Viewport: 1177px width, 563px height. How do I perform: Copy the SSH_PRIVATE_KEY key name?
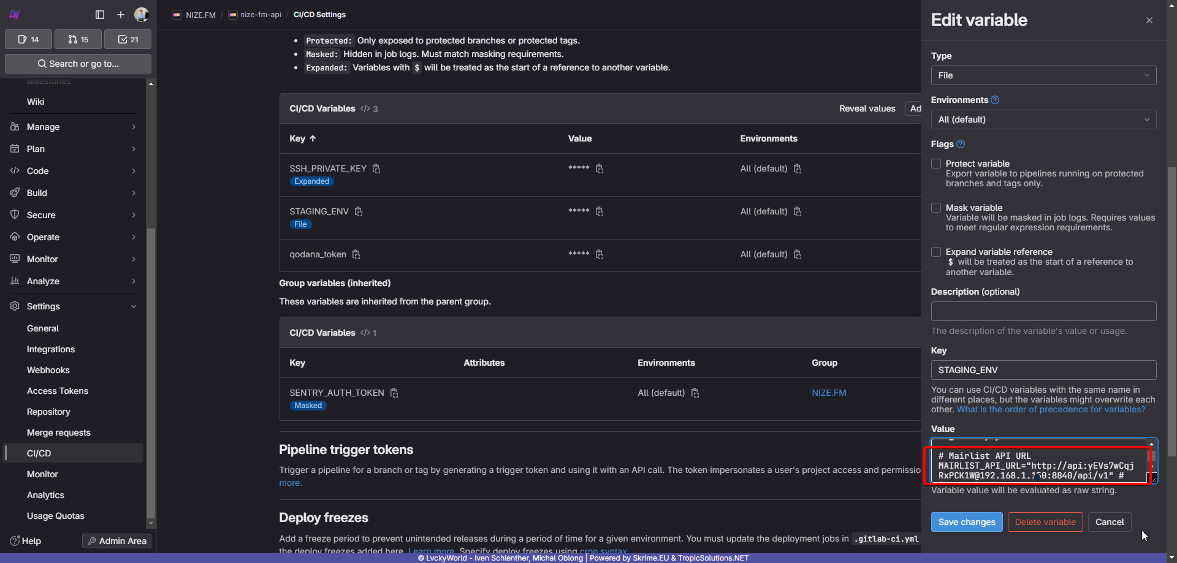point(376,168)
